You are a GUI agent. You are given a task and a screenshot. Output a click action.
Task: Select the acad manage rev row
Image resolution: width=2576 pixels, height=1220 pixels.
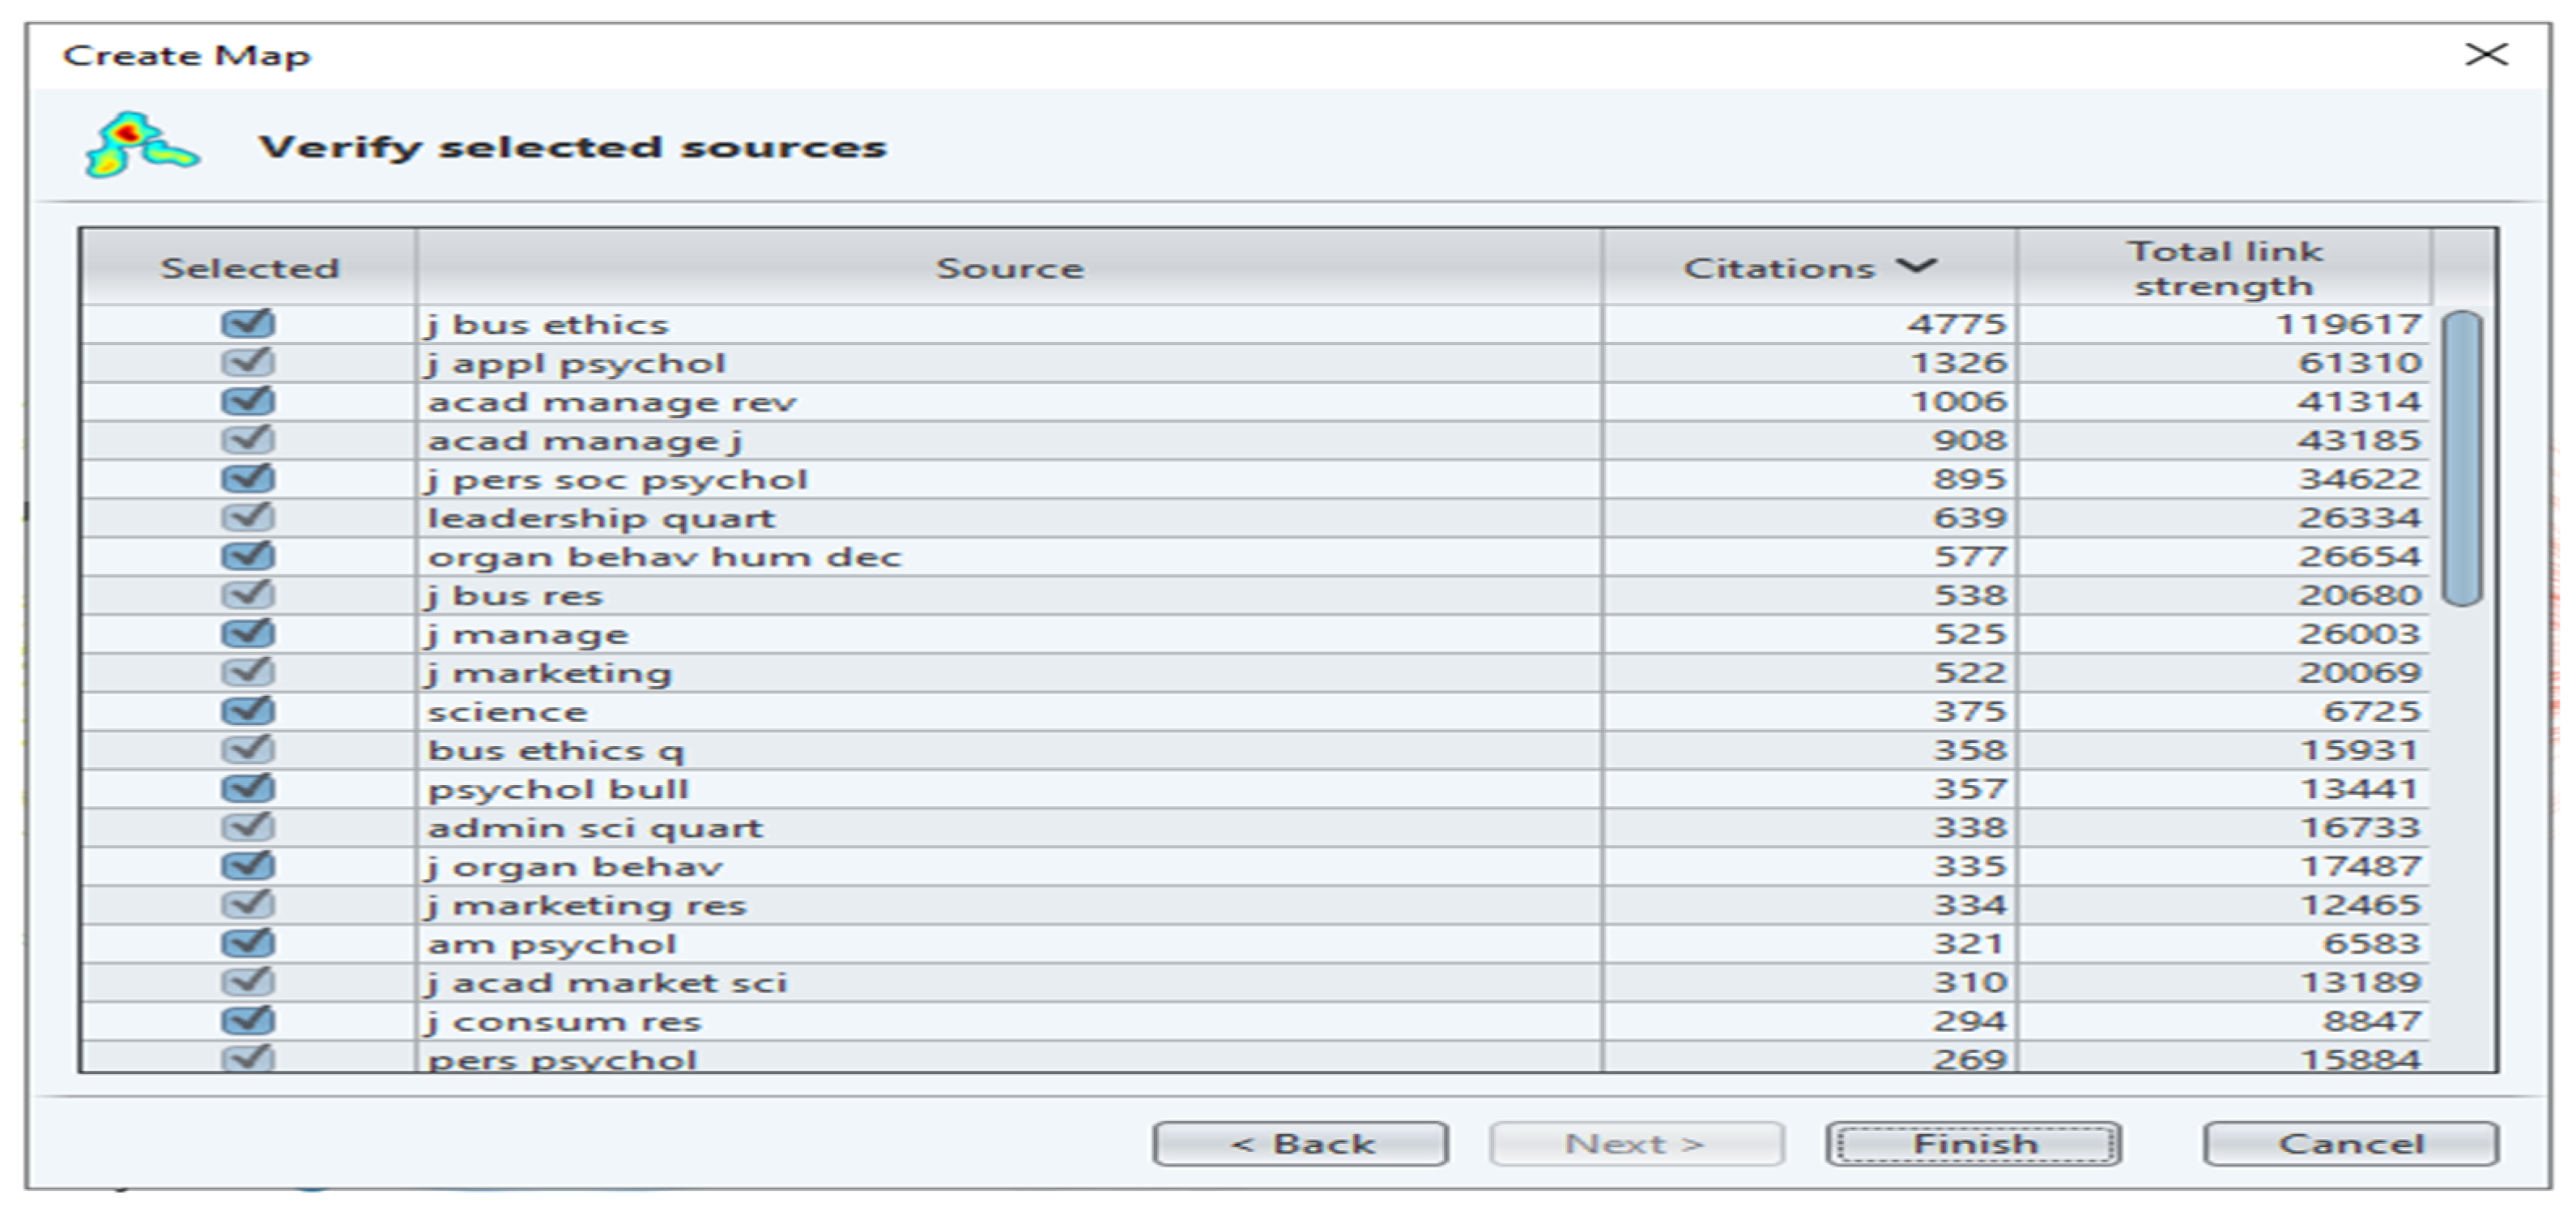point(1254,402)
